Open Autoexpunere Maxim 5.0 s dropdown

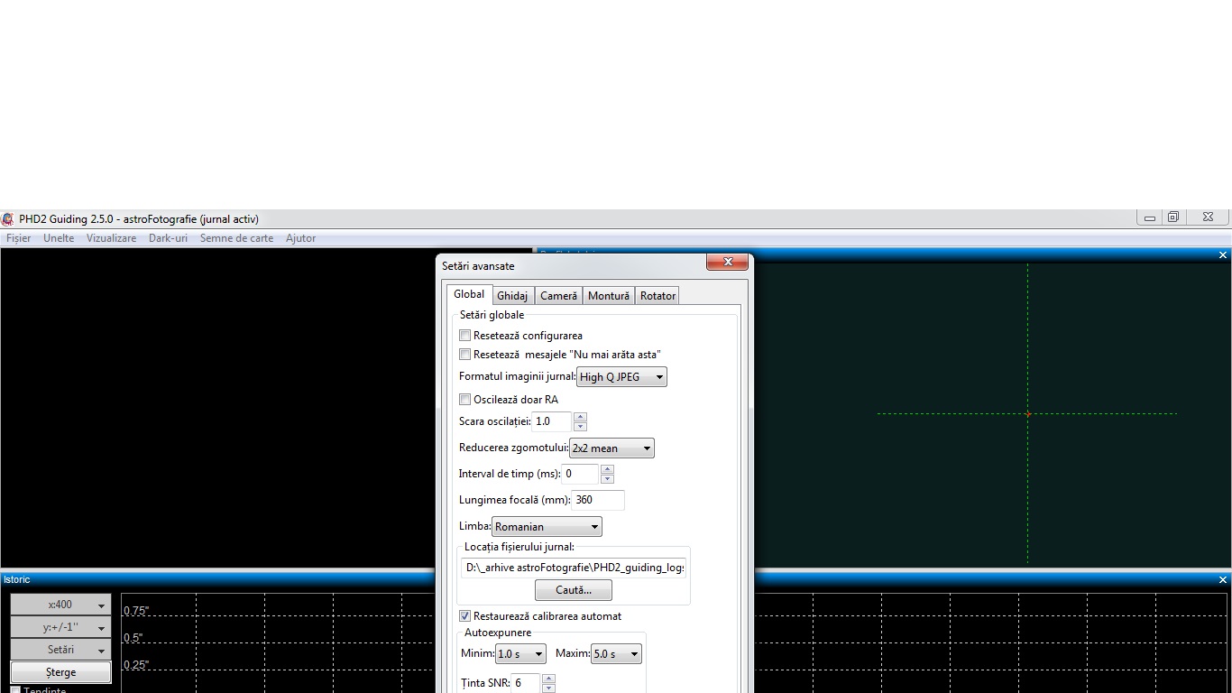616,654
